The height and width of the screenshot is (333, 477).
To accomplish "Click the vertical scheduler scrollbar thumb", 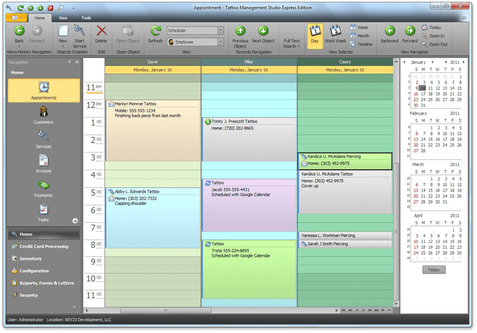I will click(396, 231).
